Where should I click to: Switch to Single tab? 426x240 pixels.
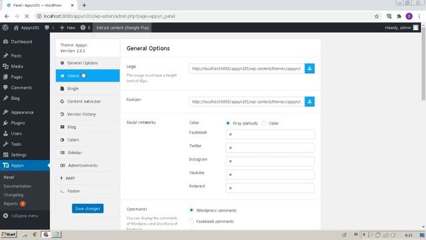(88, 89)
